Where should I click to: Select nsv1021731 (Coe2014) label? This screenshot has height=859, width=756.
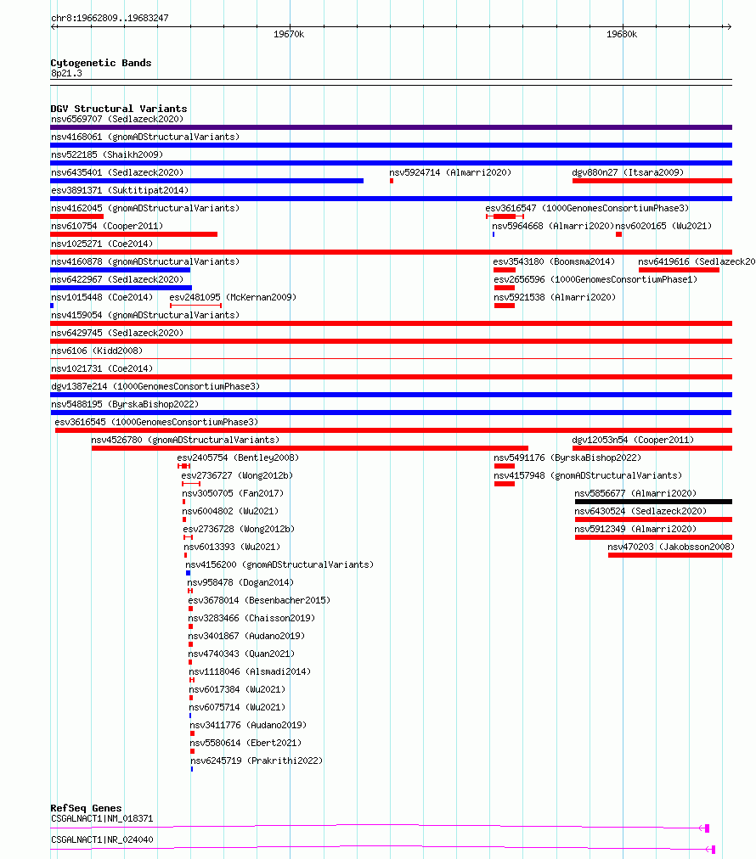pos(102,368)
